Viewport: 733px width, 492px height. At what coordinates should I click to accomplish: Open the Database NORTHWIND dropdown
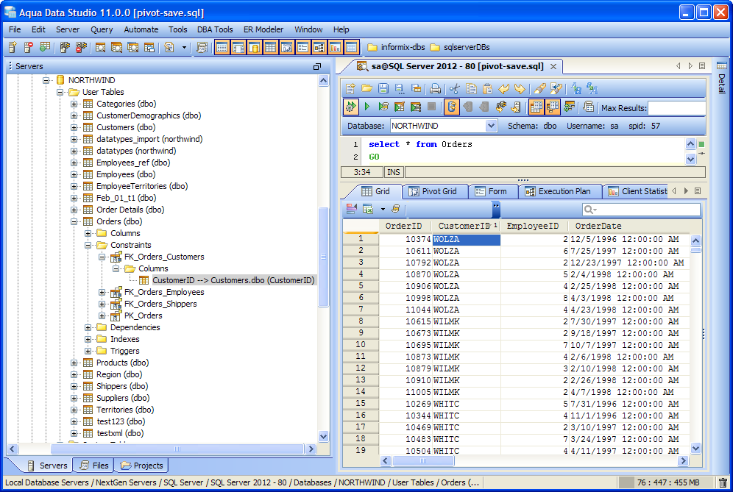point(490,126)
